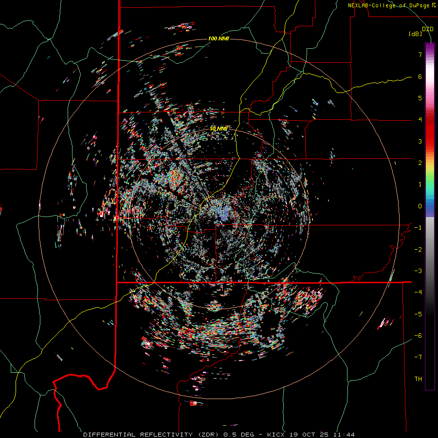438x438 pixels.
Task: Click the color scale value -7
Action: point(418,357)
